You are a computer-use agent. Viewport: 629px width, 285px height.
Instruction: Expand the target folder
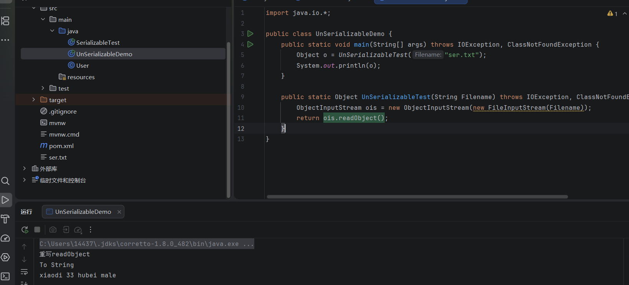tap(34, 100)
